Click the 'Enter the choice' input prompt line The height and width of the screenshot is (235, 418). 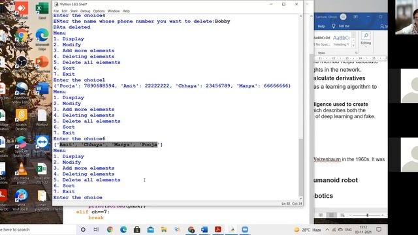[x=78, y=197]
